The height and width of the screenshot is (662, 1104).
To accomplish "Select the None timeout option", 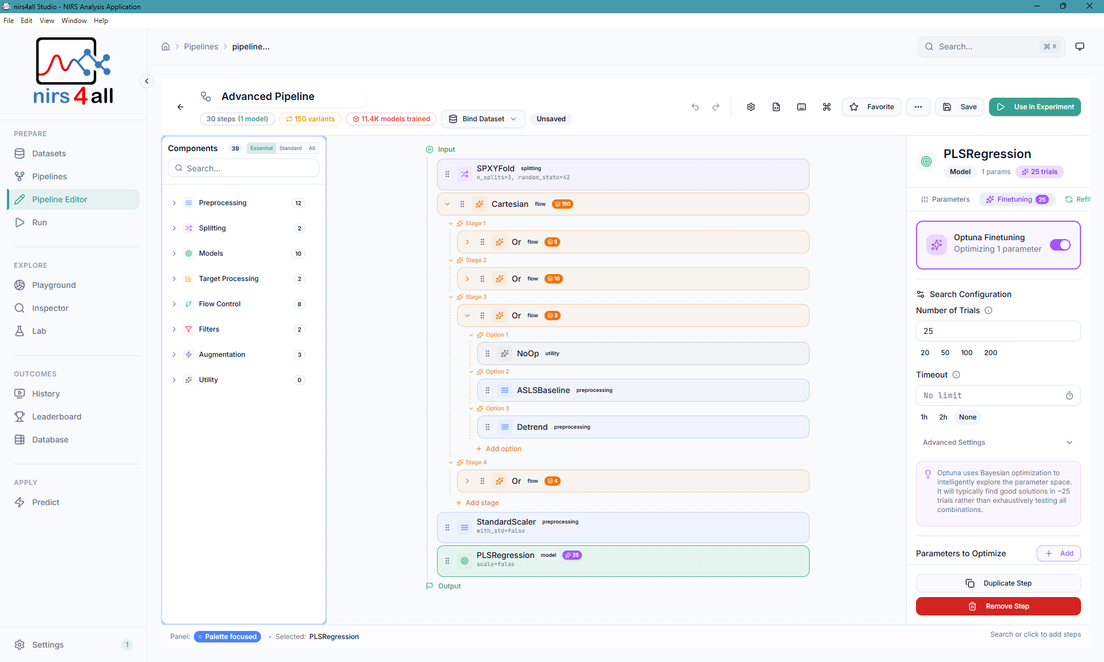I will click(967, 417).
